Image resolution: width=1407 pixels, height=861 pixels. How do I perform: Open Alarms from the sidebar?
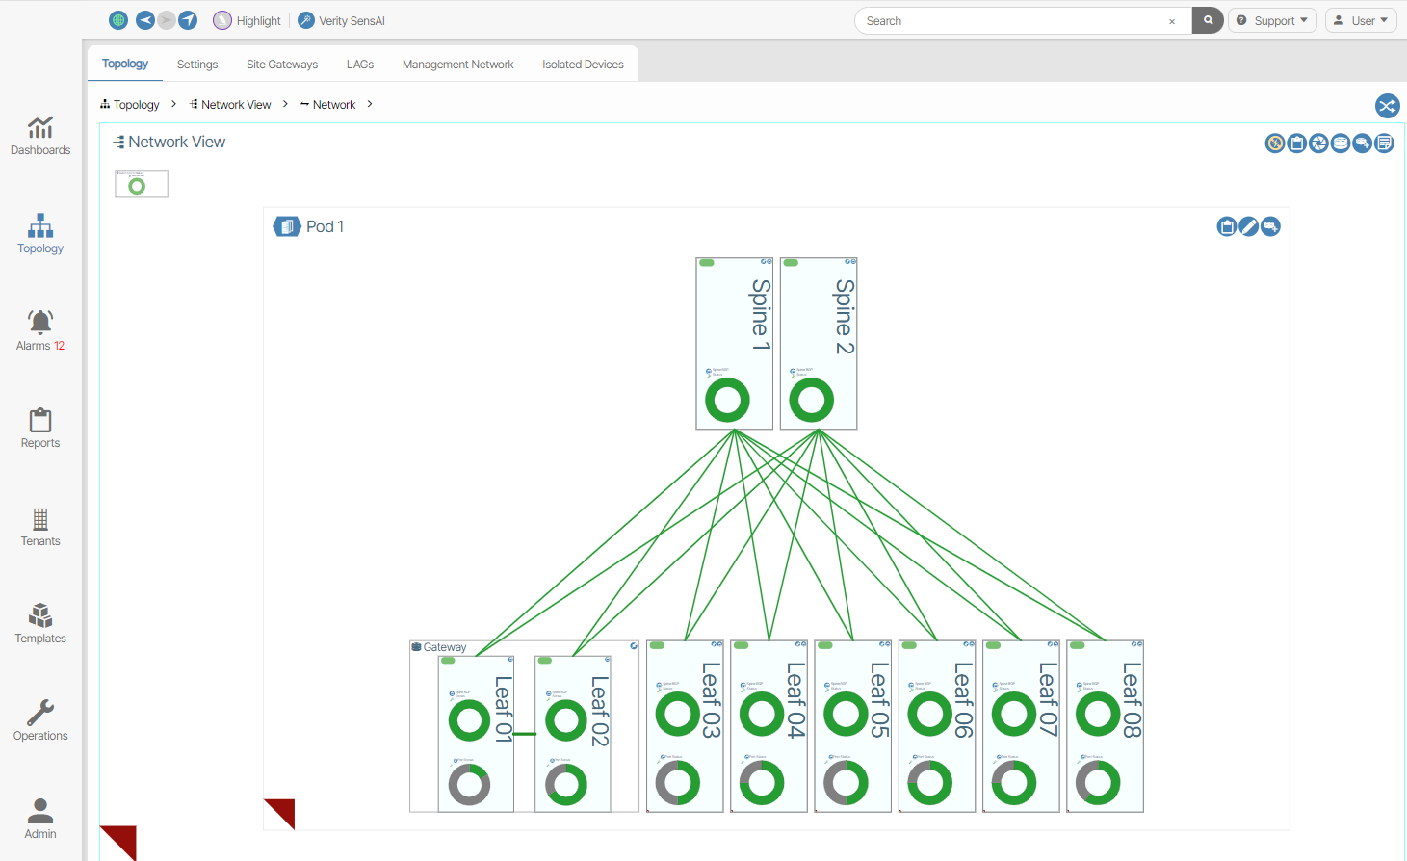pyautogui.click(x=40, y=330)
